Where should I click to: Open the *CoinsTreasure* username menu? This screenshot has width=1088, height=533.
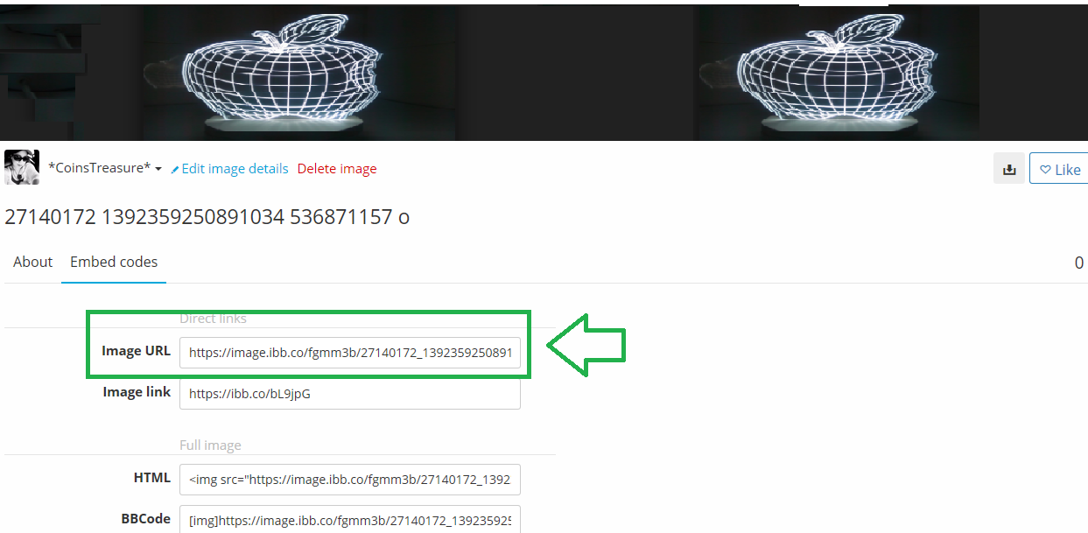coord(100,168)
